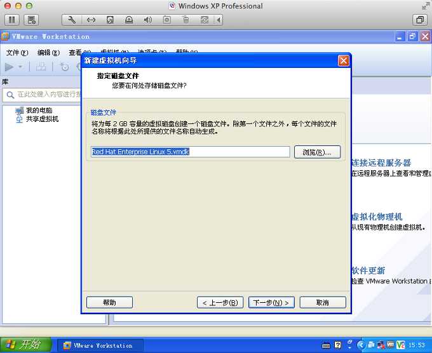This screenshot has height=353, width=432.
Task: Minimize the VMware Workstation window
Action: point(400,36)
